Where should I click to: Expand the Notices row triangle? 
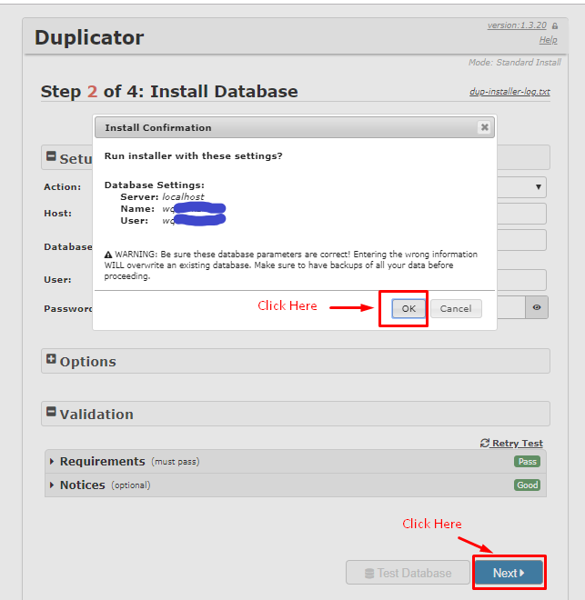[x=52, y=485]
